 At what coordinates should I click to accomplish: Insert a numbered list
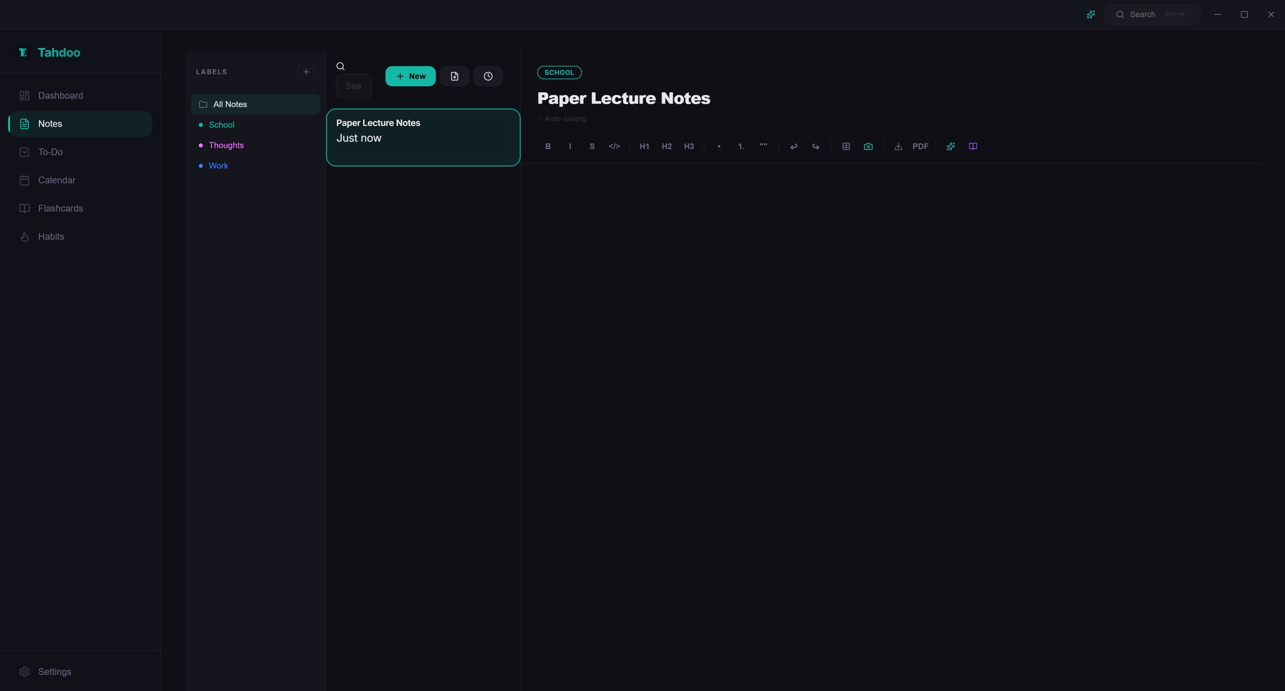click(x=741, y=146)
